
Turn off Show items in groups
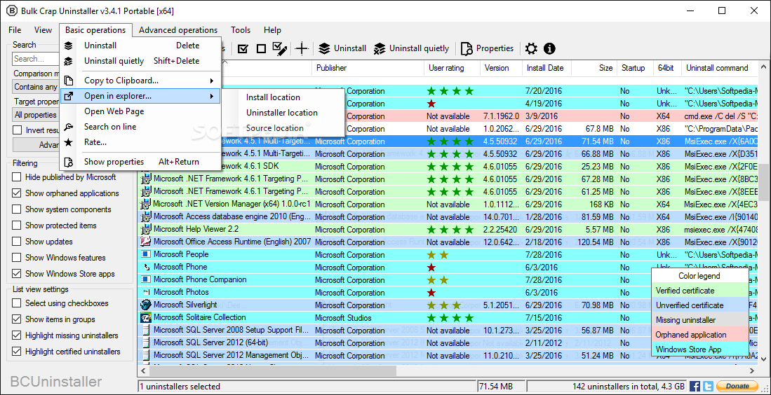pyautogui.click(x=17, y=319)
